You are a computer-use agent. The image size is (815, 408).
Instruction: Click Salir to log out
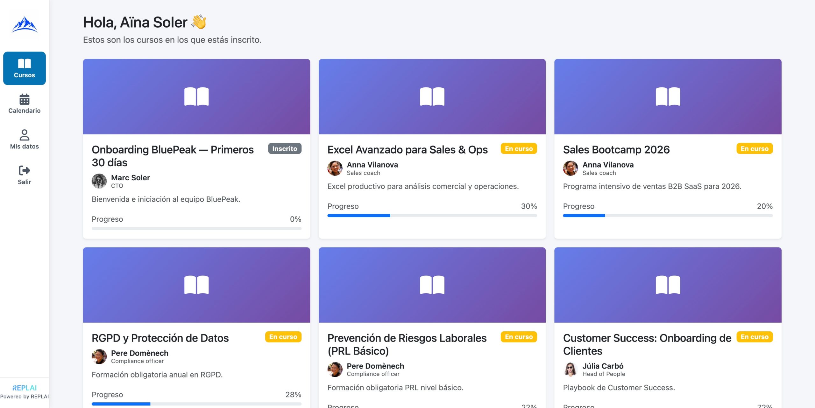pyautogui.click(x=25, y=175)
